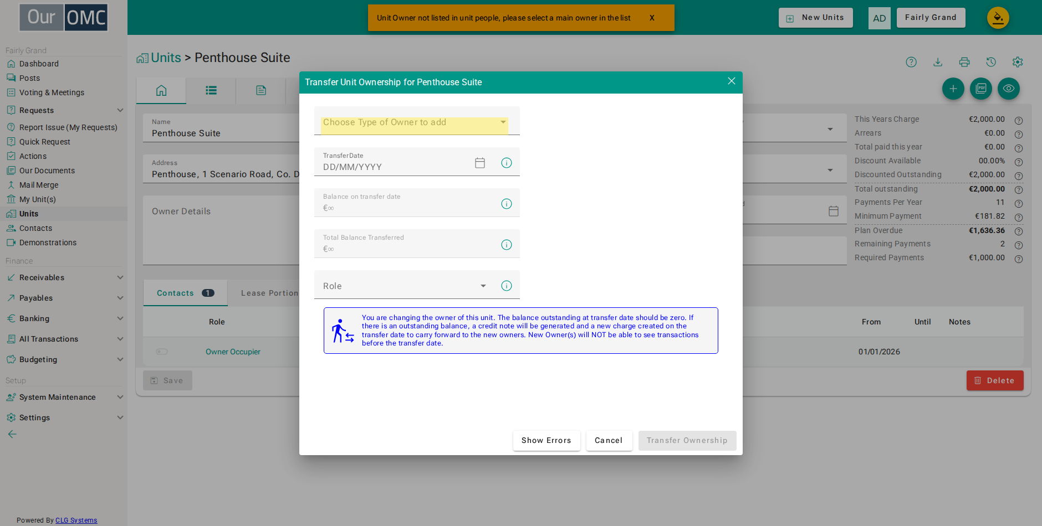The image size is (1042, 526).
Task: Open Mail Merge in the sidebar
Action: 39,185
